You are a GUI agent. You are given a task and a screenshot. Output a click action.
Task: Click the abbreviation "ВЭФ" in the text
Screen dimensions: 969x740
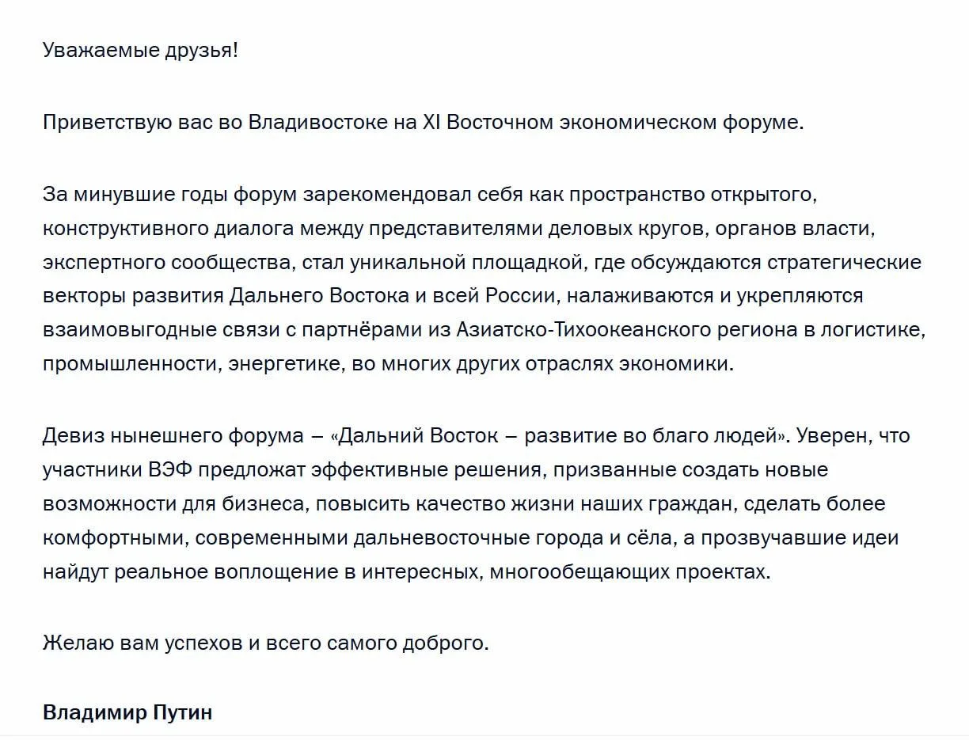164,470
